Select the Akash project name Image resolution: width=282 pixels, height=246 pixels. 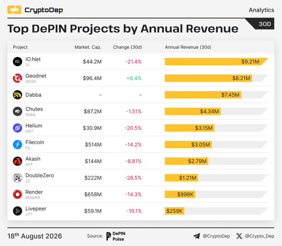point(33,159)
